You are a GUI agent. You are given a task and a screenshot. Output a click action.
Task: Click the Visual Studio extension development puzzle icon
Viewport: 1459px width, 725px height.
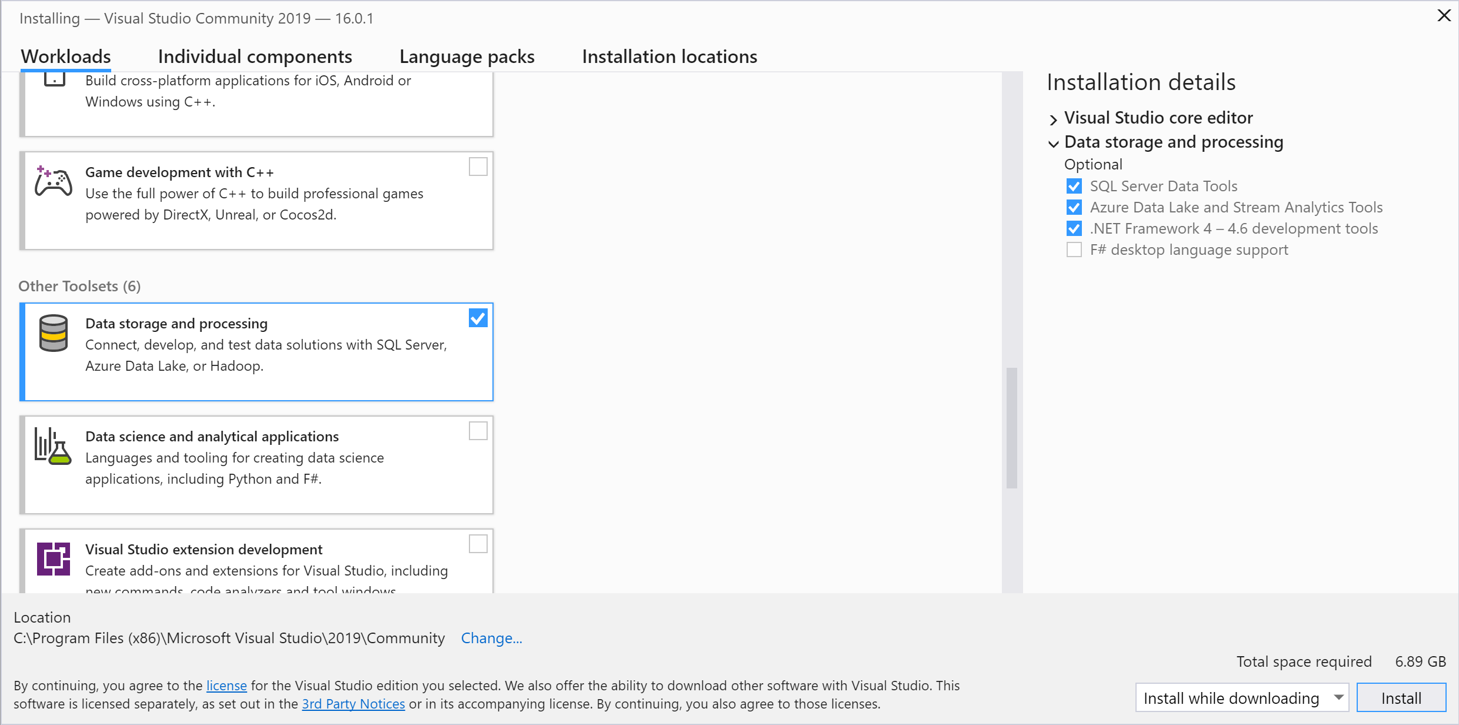tap(53, 558)
